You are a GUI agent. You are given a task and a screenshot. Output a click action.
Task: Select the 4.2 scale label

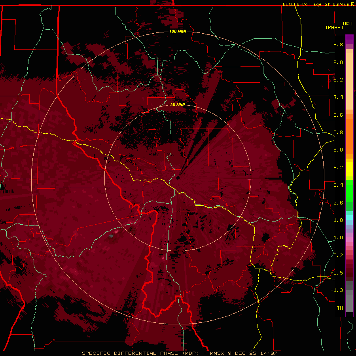click(338, 168)
